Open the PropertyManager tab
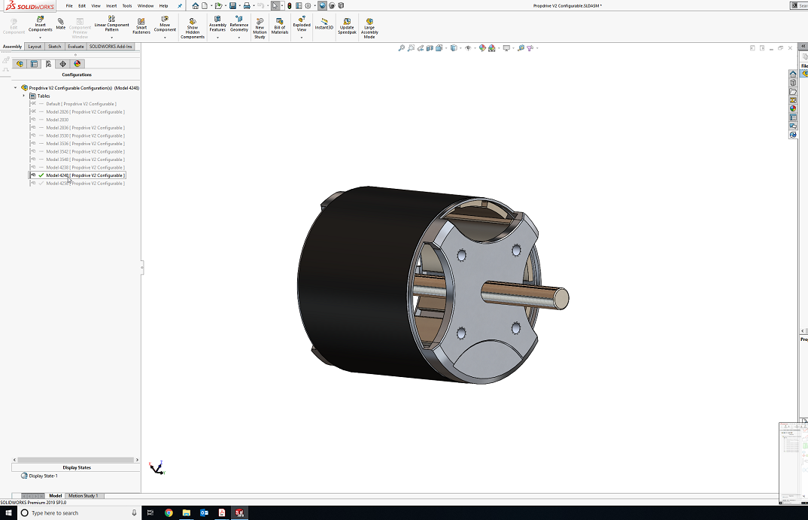 34,64
